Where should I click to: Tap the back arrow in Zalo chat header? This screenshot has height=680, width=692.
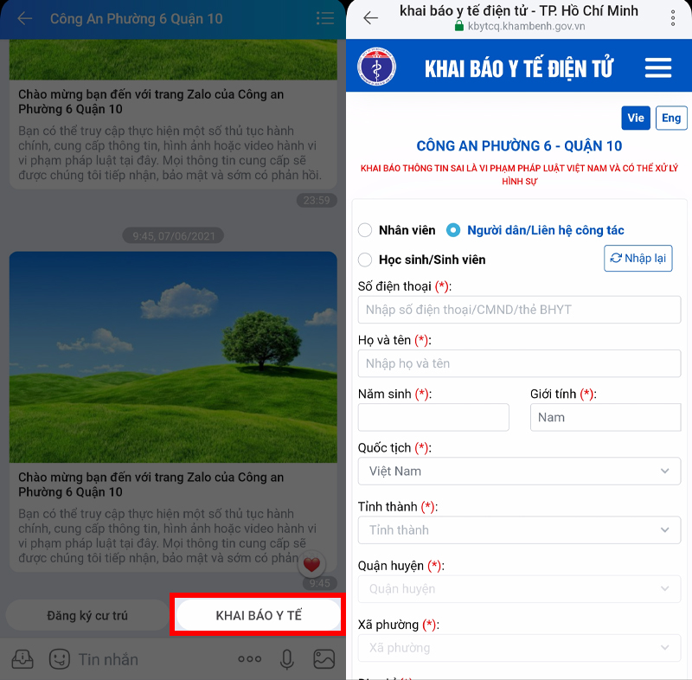(25, 18)
